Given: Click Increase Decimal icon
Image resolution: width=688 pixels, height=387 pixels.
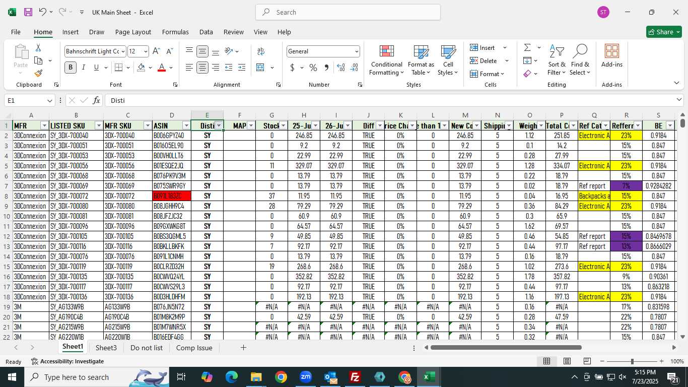Looking at the screenshot, I should click(x=341, y=68).
